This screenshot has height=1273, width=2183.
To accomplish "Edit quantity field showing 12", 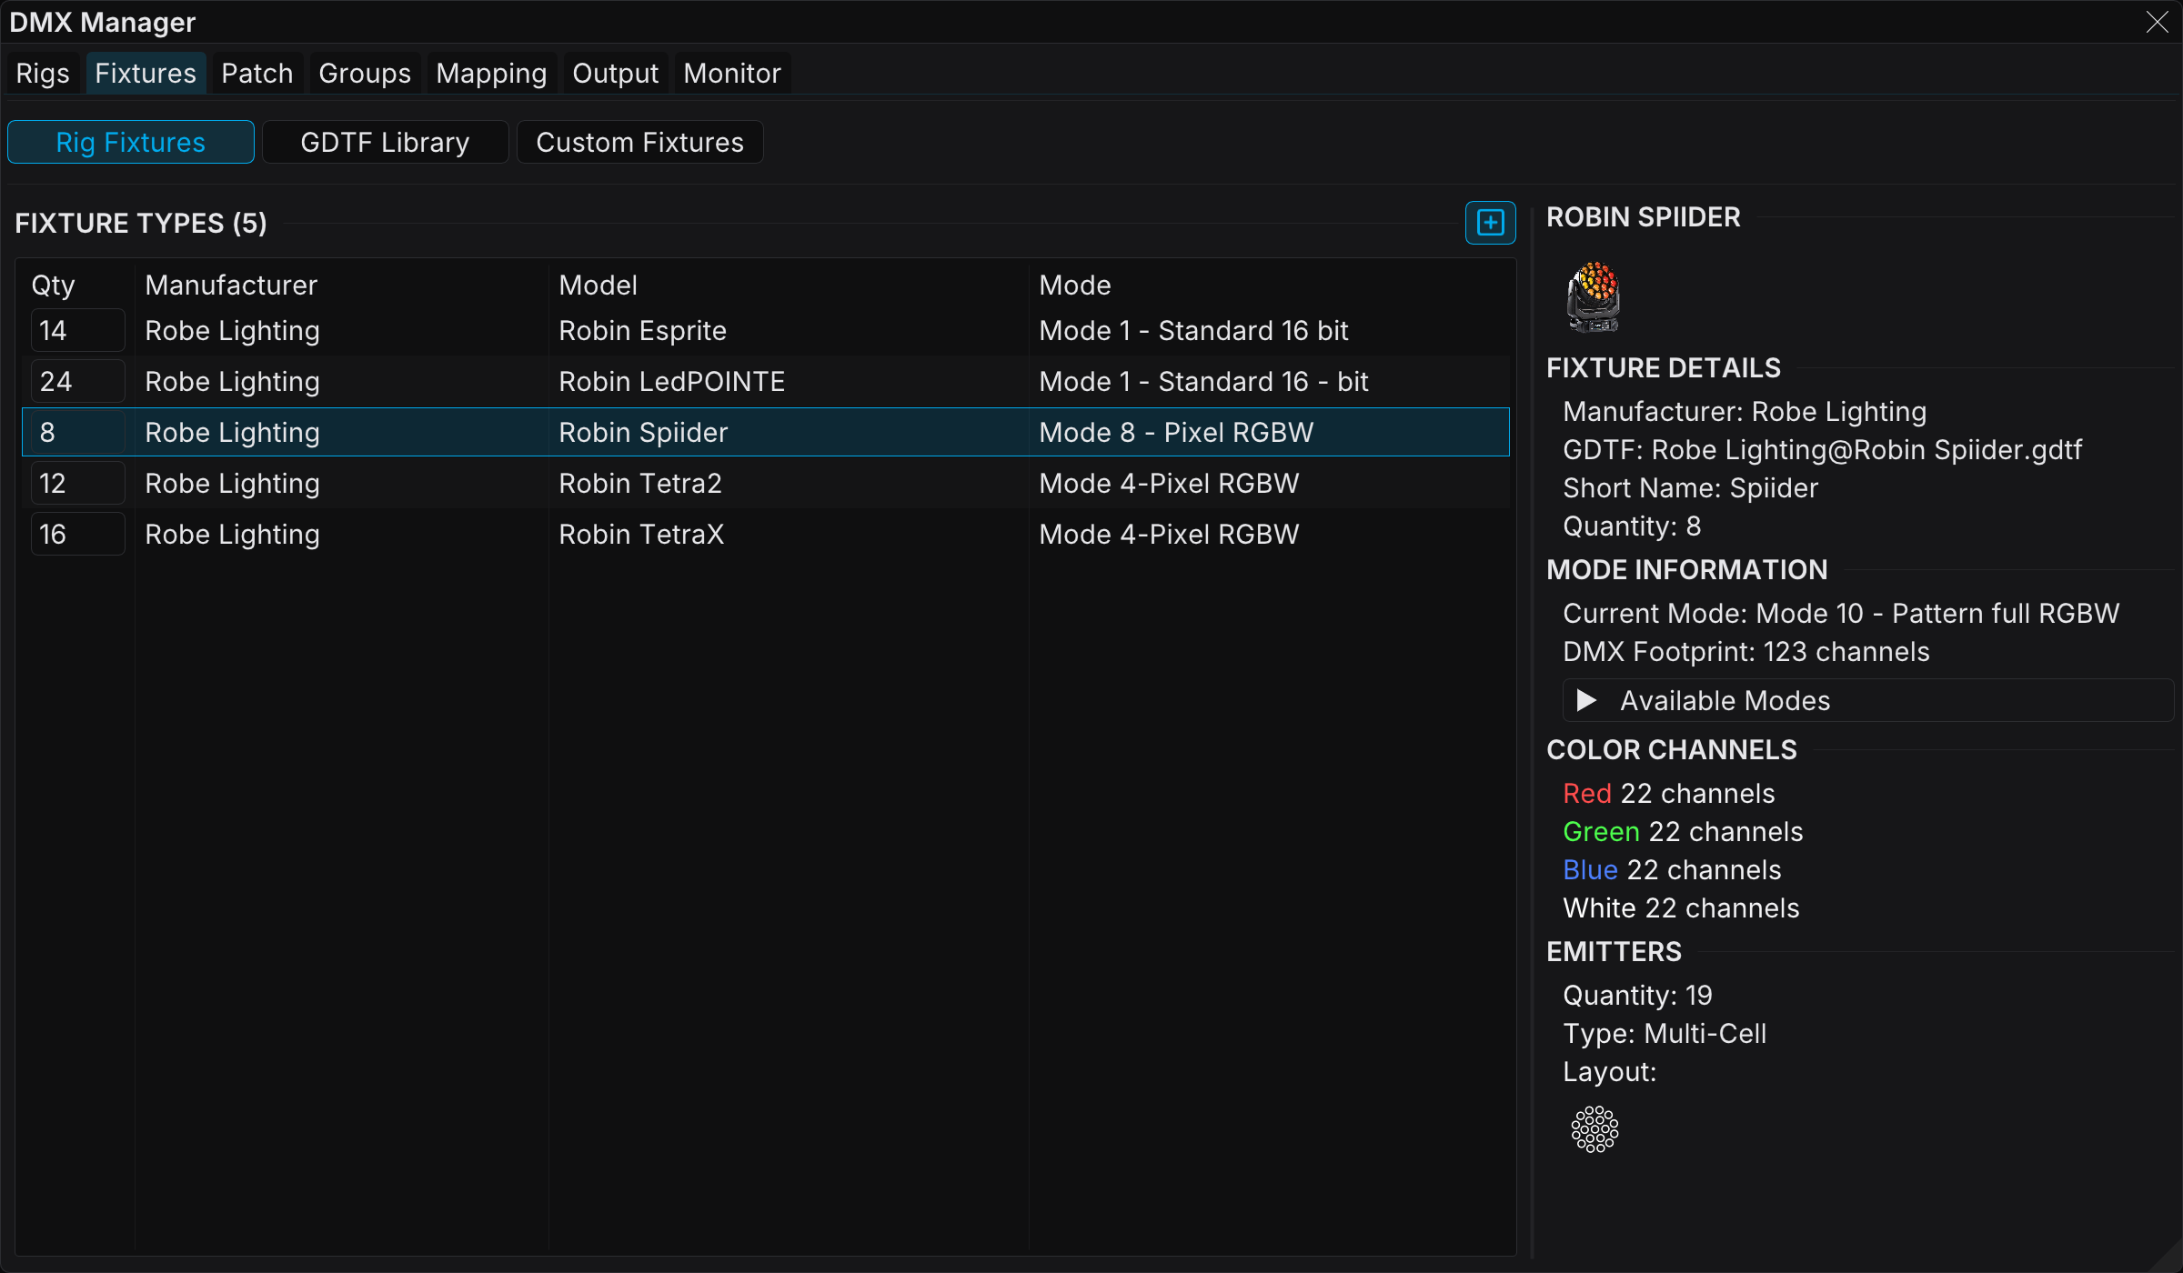I will coord(77,483).
